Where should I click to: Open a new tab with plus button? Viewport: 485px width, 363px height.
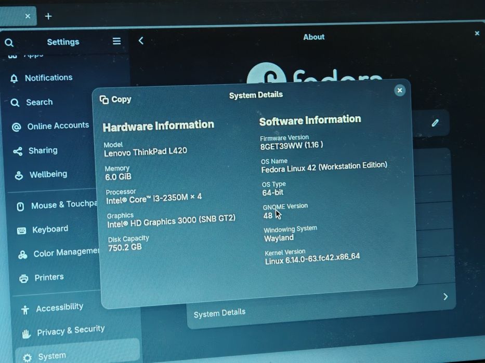tap(48, 16)
